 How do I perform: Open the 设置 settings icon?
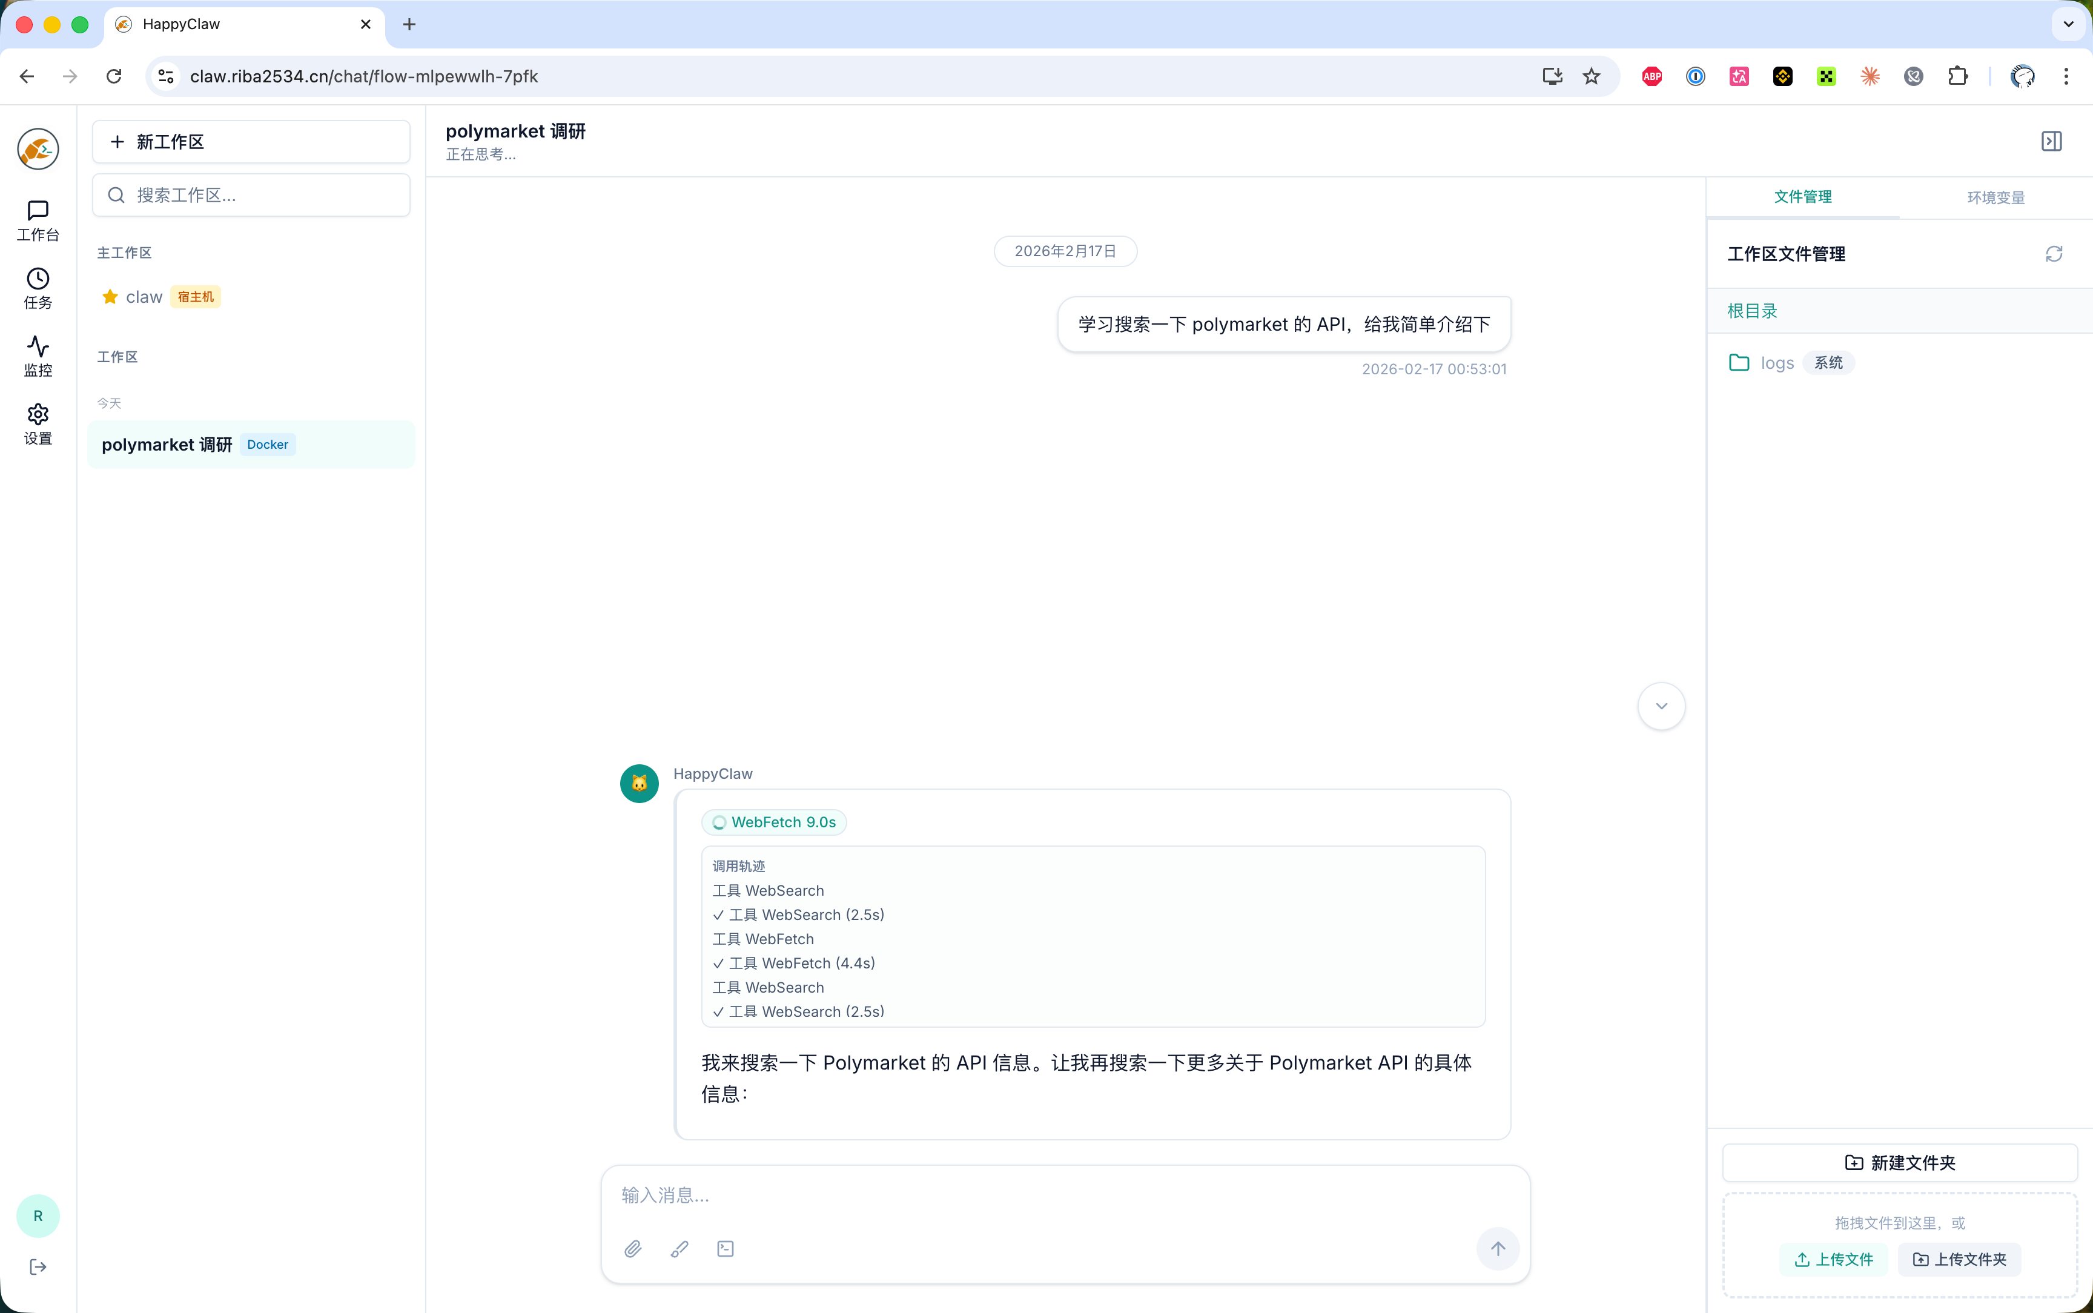38,424
